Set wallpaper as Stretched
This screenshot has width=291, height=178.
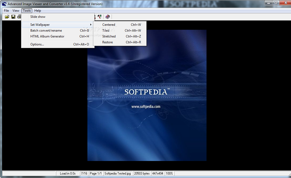point(120,36)
